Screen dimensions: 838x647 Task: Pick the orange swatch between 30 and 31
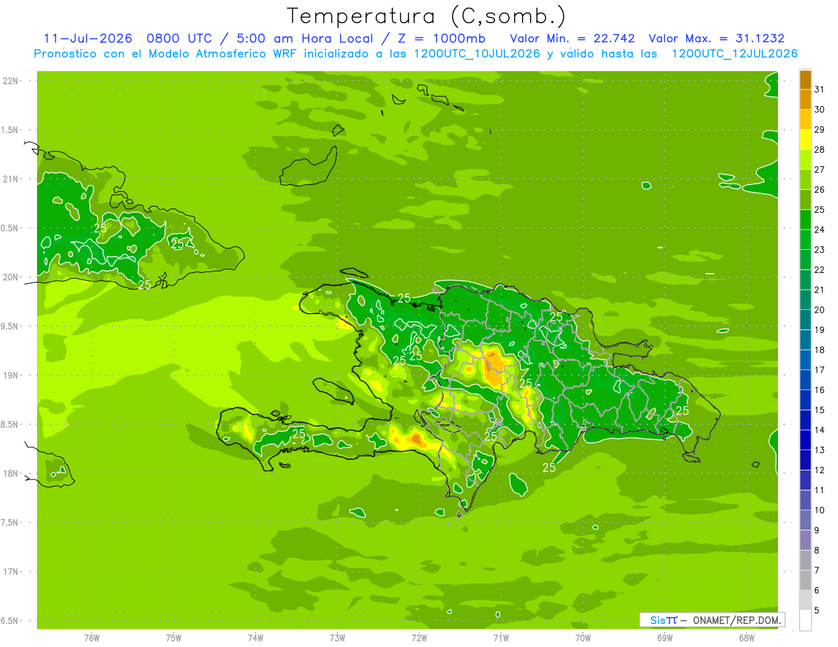[805, 100]
